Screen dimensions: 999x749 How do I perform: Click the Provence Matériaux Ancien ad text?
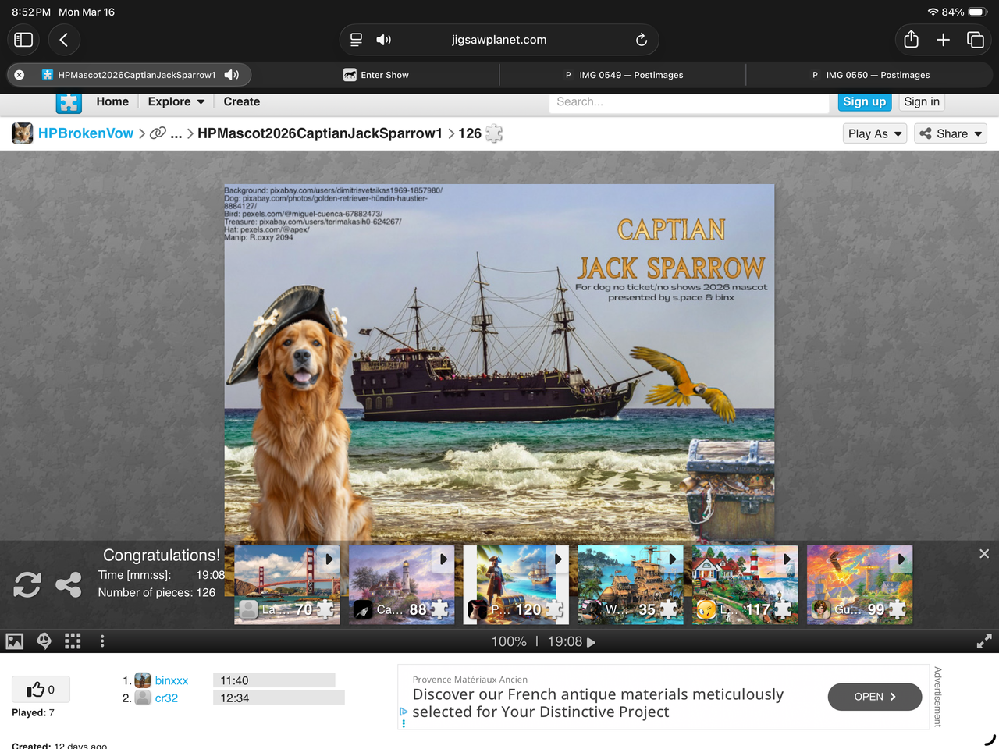click(x=470, y=680)
